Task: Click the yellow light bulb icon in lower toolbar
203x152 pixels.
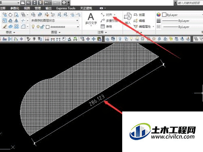Action: (x=131, y=39)
